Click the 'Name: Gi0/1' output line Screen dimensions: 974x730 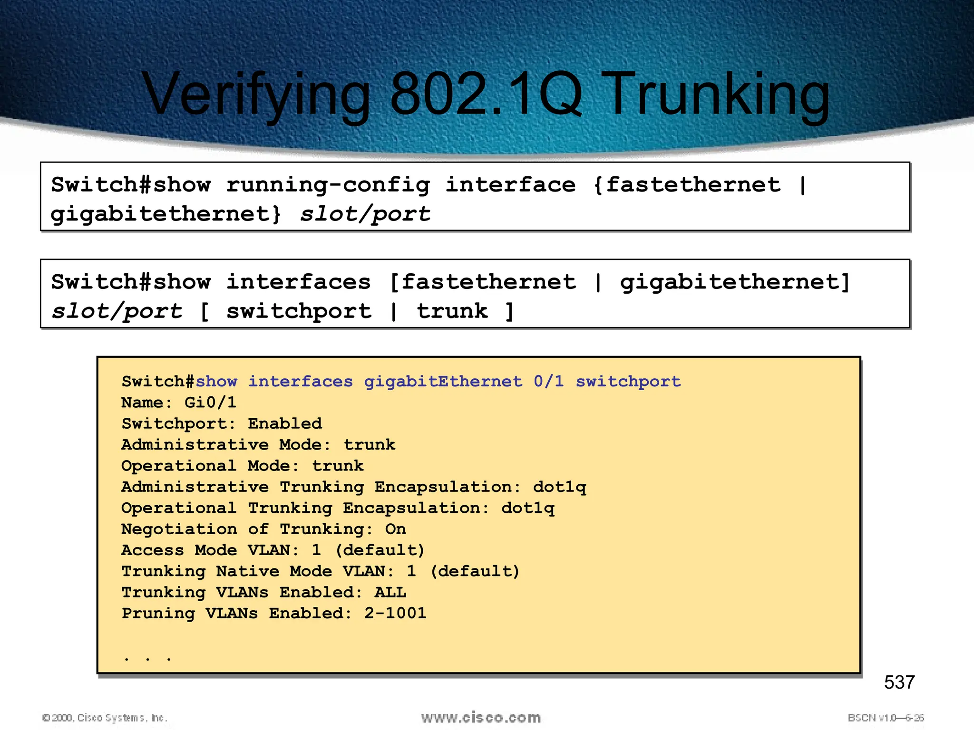pos(179,403)
